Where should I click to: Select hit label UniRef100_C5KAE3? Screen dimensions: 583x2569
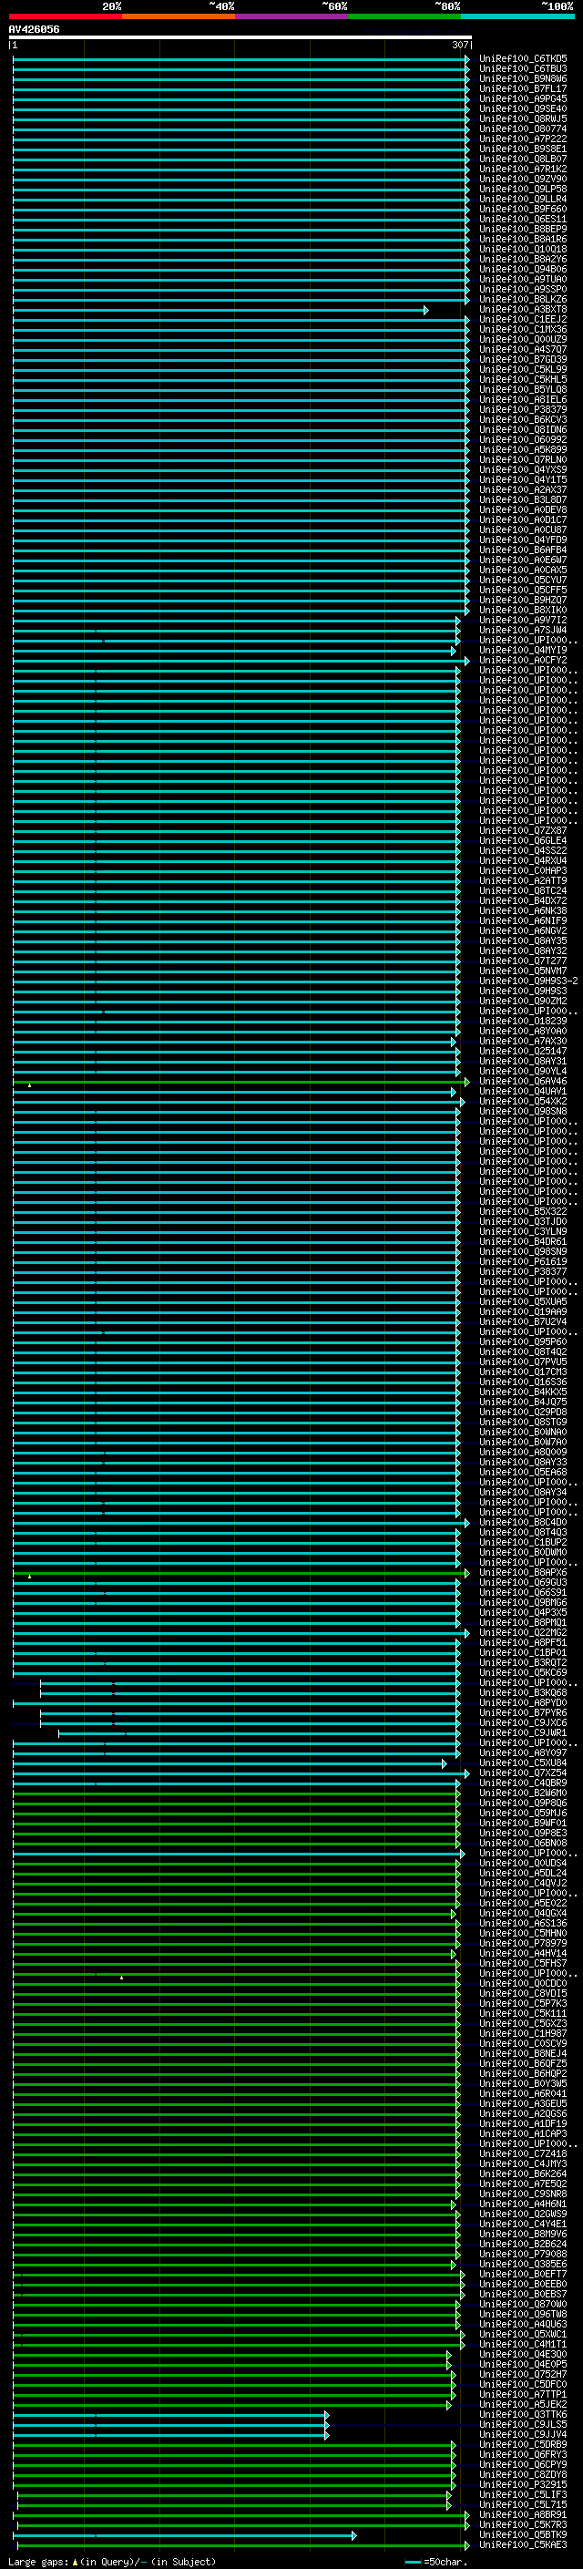[x=523, y=2544]
